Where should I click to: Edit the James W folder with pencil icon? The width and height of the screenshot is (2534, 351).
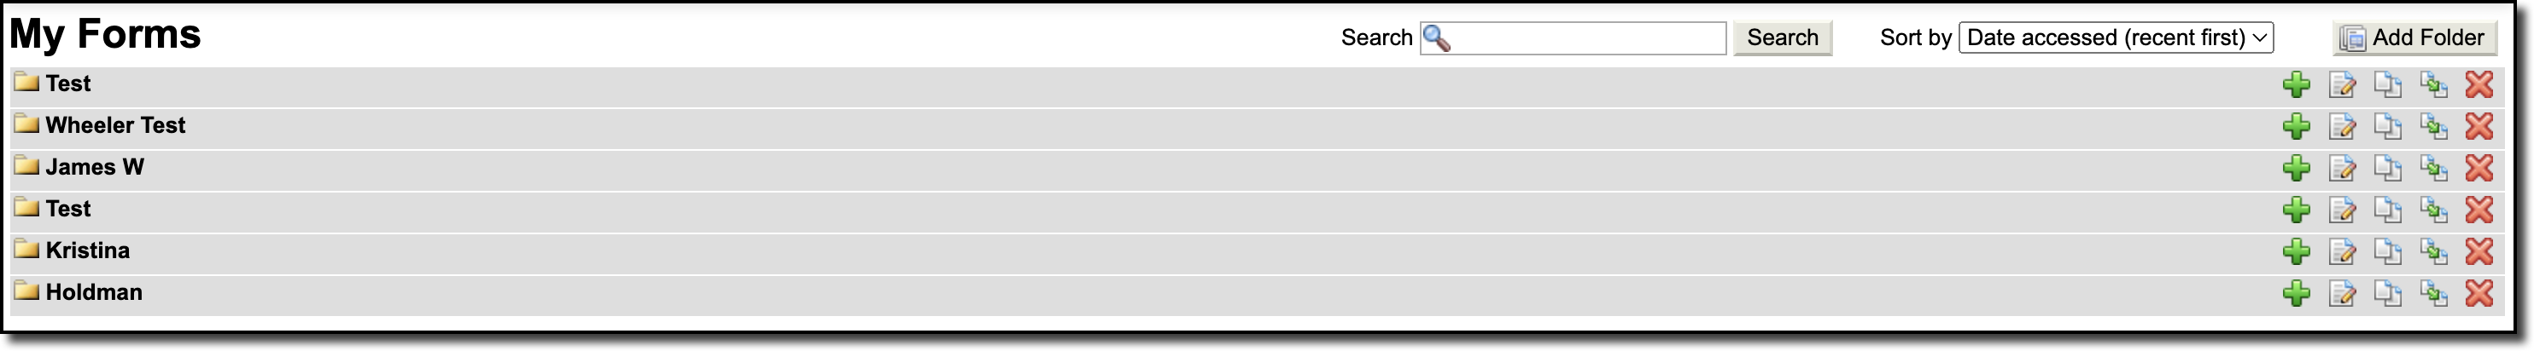(2342, 169)
